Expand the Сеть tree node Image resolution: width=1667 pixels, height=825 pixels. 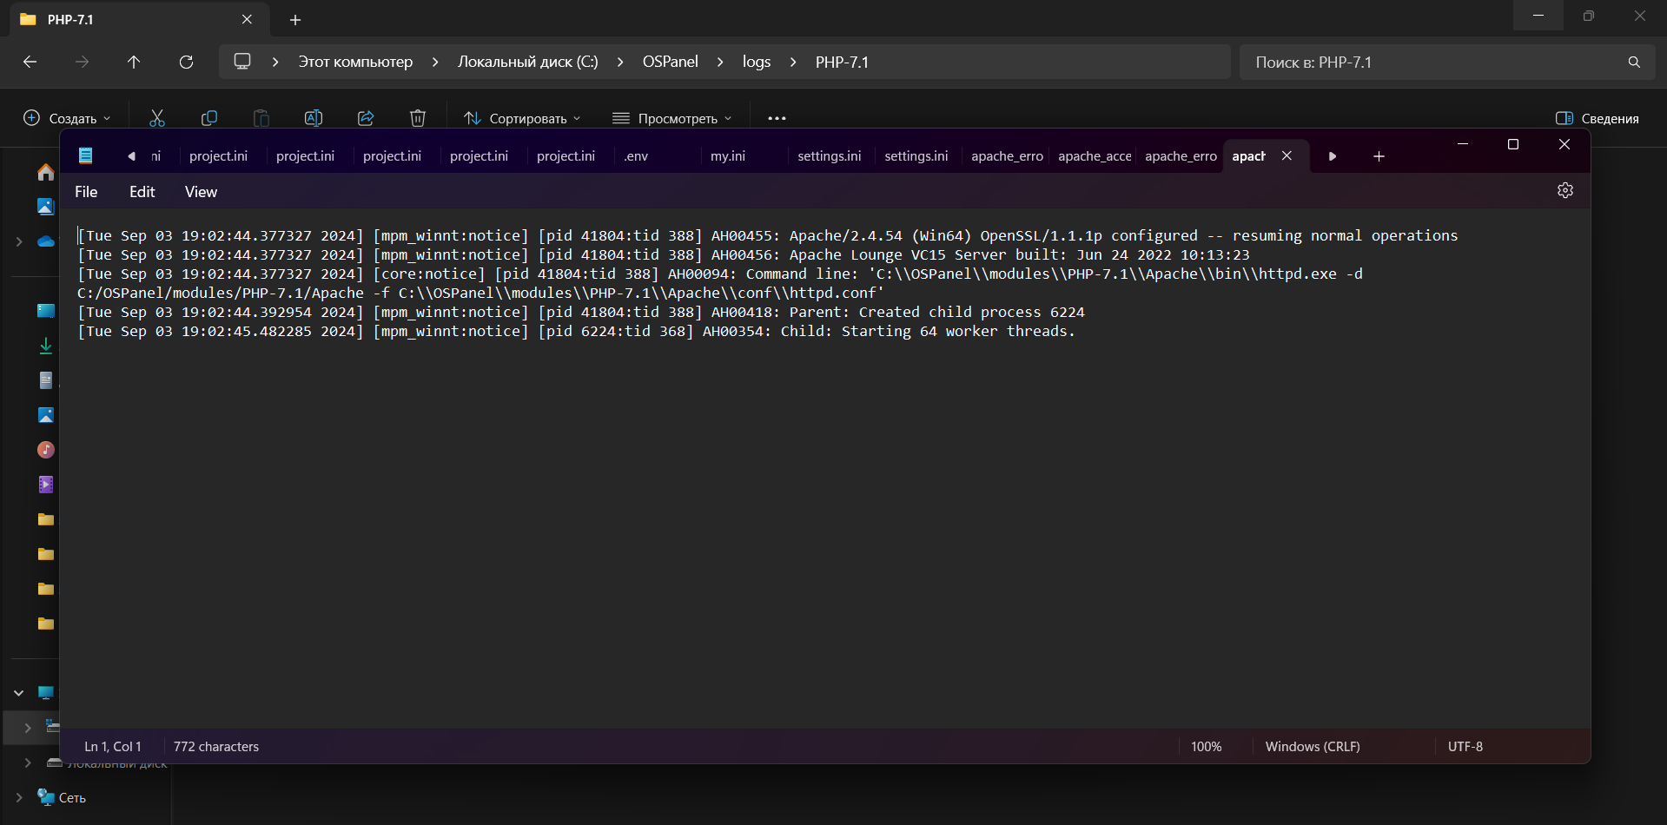click(19, 797)
